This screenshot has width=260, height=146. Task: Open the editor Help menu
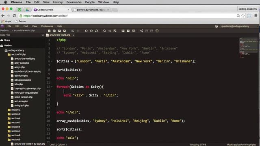(60, 26)
